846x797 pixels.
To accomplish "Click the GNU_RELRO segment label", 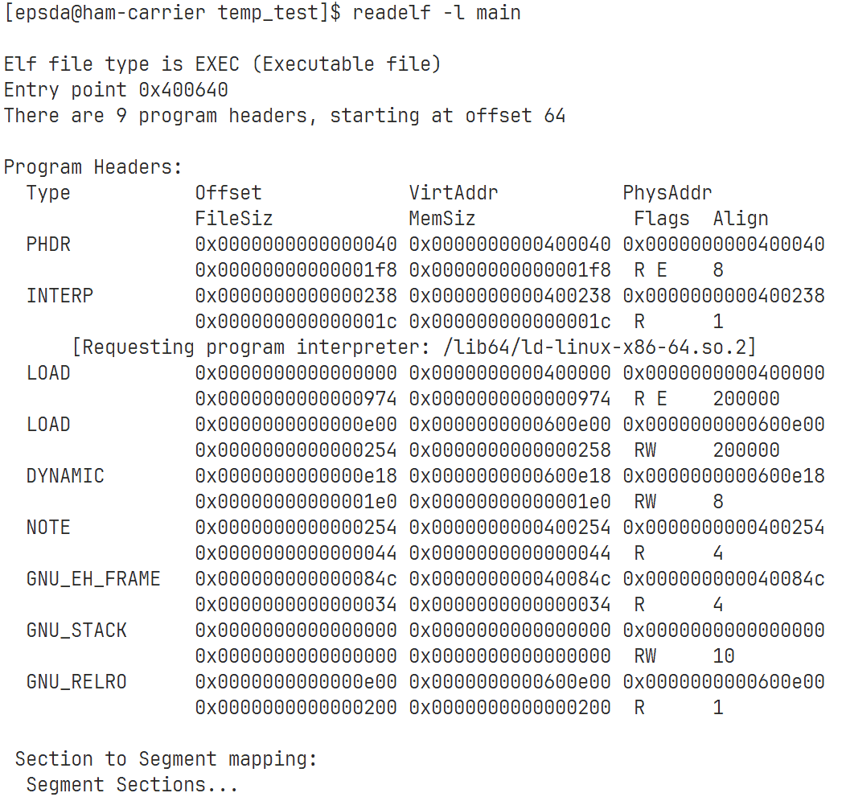I will point(76,682).
